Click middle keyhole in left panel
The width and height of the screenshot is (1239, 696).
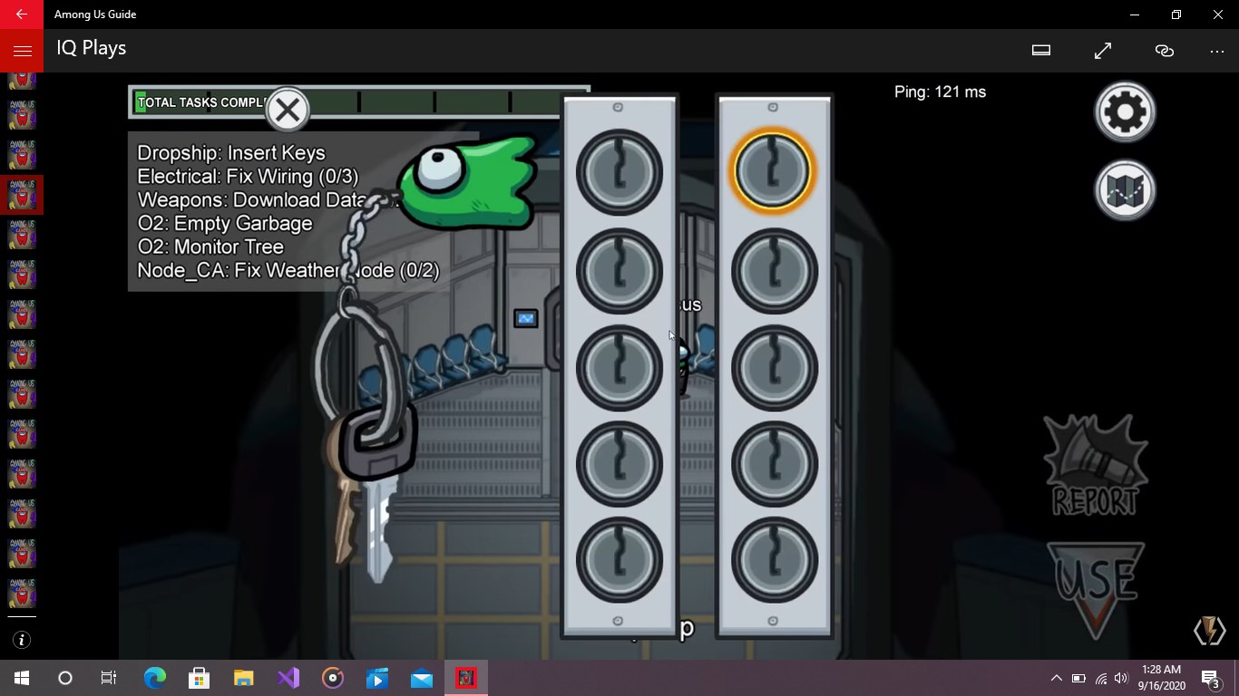(x=619, y=368)
